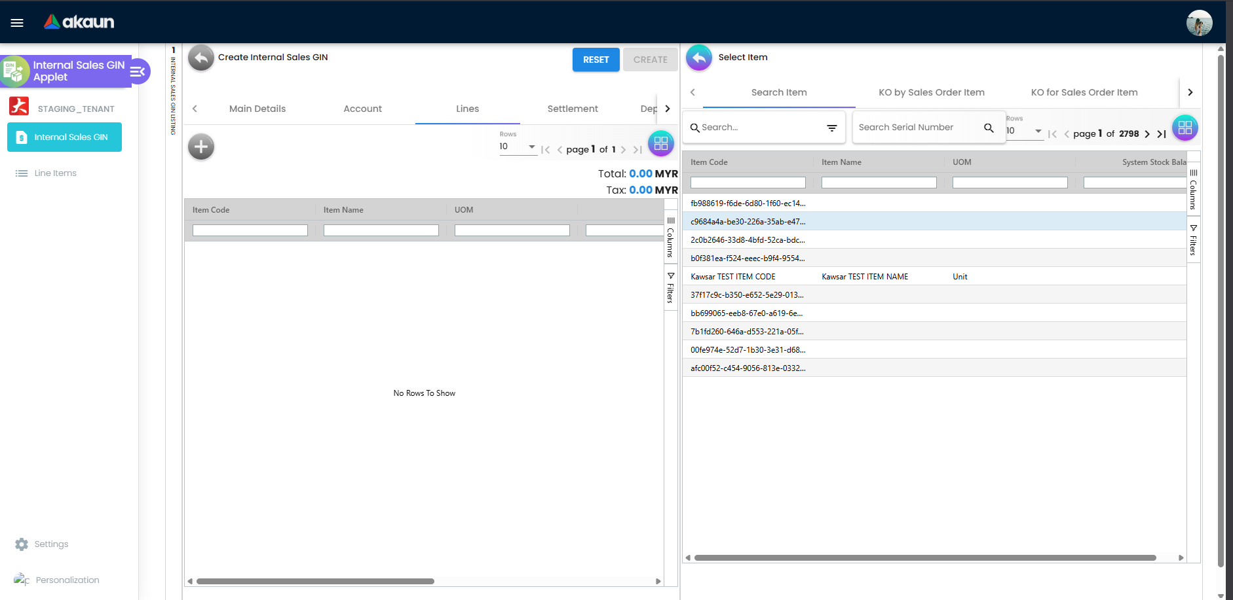
Task: Click the Internal Sales GIN Applet icon
Action: (14, 71)
